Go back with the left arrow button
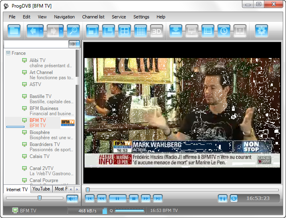Viewport: 286px width, 218px height. click(33, 31)
